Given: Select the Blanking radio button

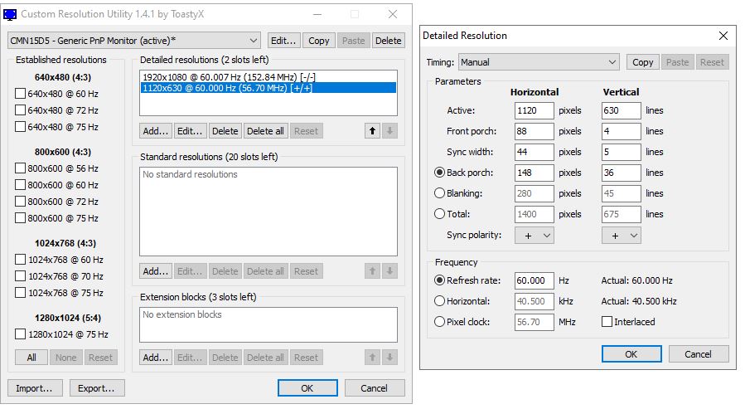Looking at the screenshot, I should [439, 193].
